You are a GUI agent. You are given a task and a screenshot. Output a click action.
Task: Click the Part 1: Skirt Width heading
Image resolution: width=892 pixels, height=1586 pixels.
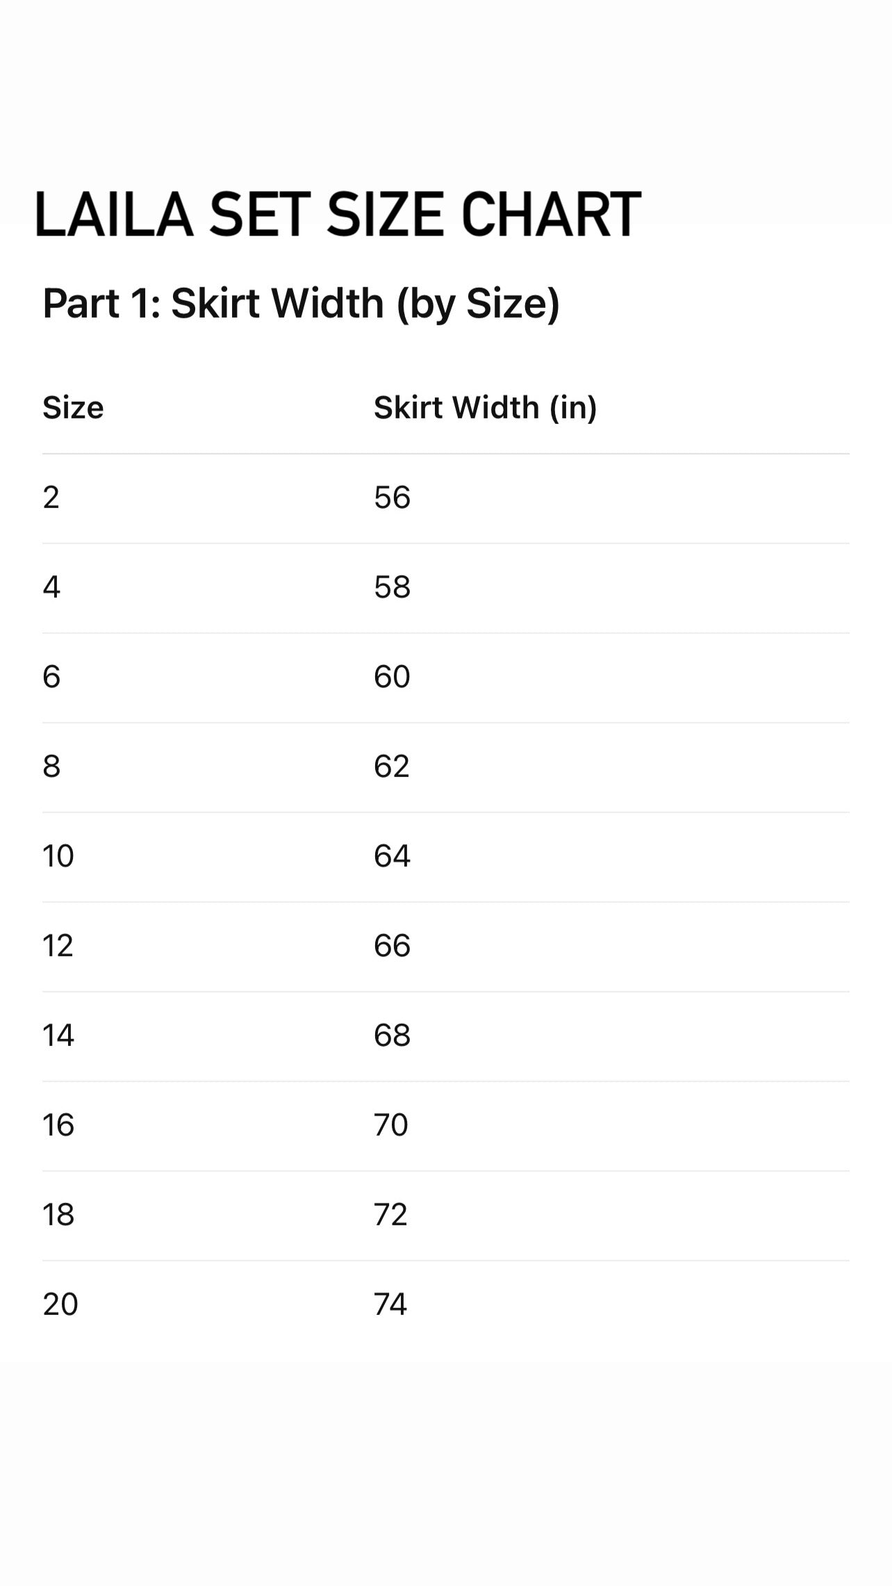(x=301, y=304)
